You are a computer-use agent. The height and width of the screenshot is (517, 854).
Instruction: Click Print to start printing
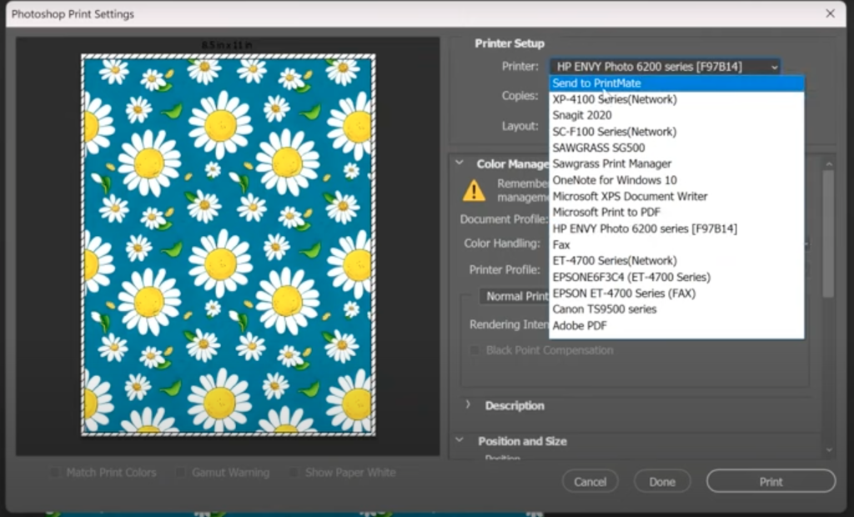pos(770,481)
